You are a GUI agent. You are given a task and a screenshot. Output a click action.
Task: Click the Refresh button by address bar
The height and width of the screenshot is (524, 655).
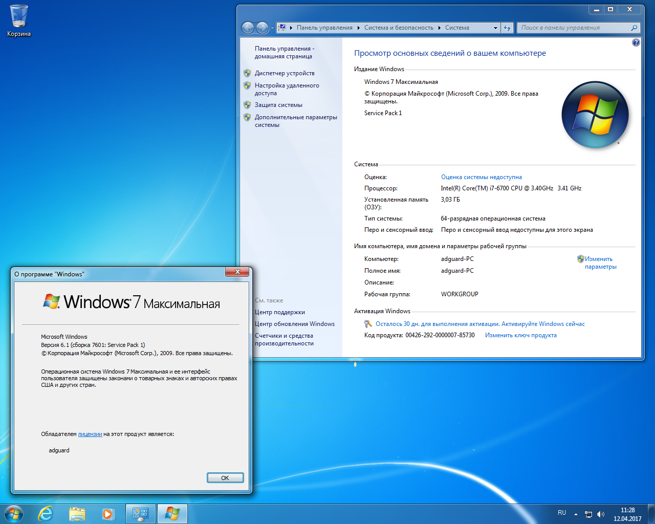(x=507, y=28)
